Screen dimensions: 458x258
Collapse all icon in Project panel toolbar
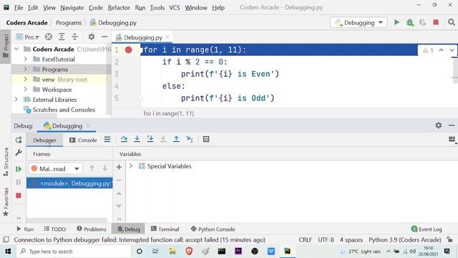click(x=74, y=37)
